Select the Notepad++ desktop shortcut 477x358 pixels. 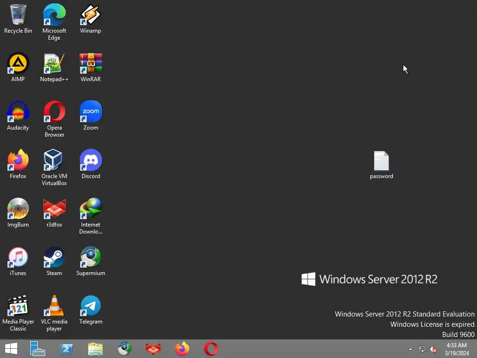pos(54,67)
